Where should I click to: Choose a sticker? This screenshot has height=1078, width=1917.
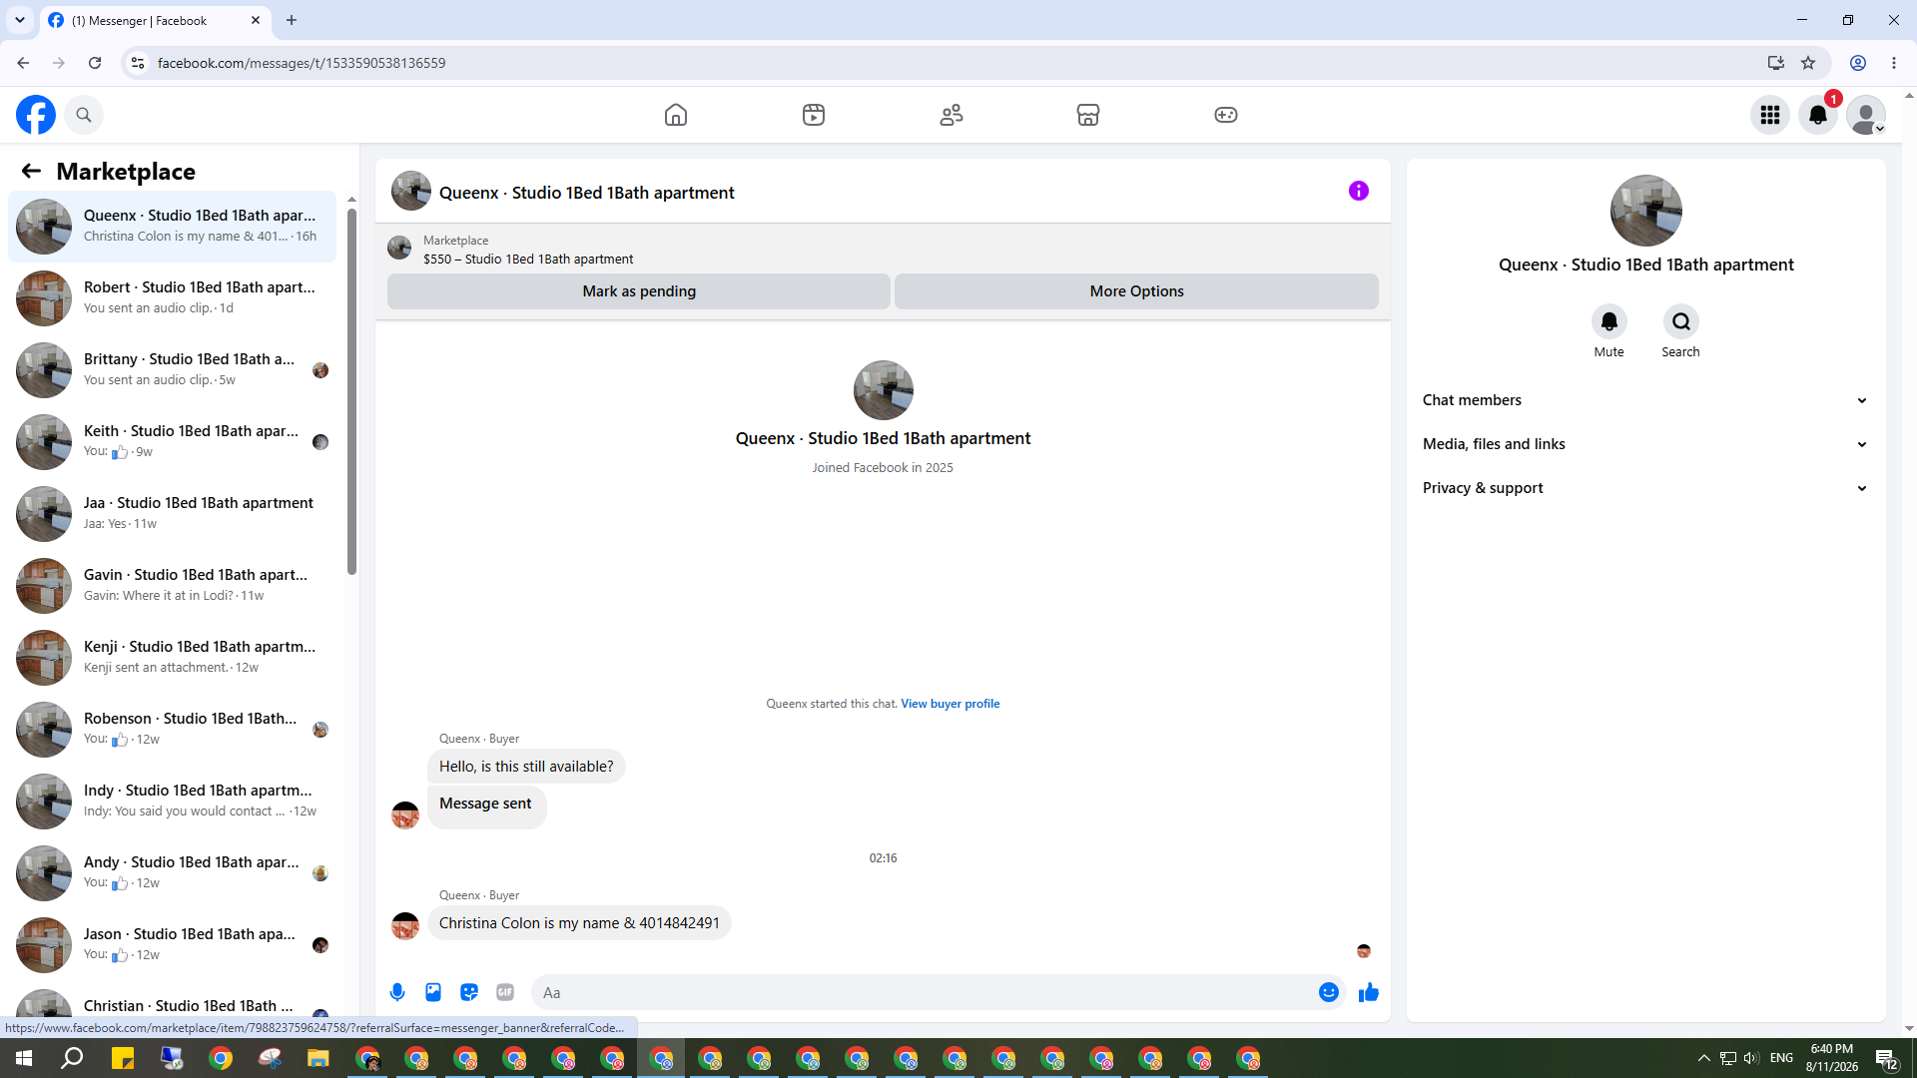click(469, 992)
